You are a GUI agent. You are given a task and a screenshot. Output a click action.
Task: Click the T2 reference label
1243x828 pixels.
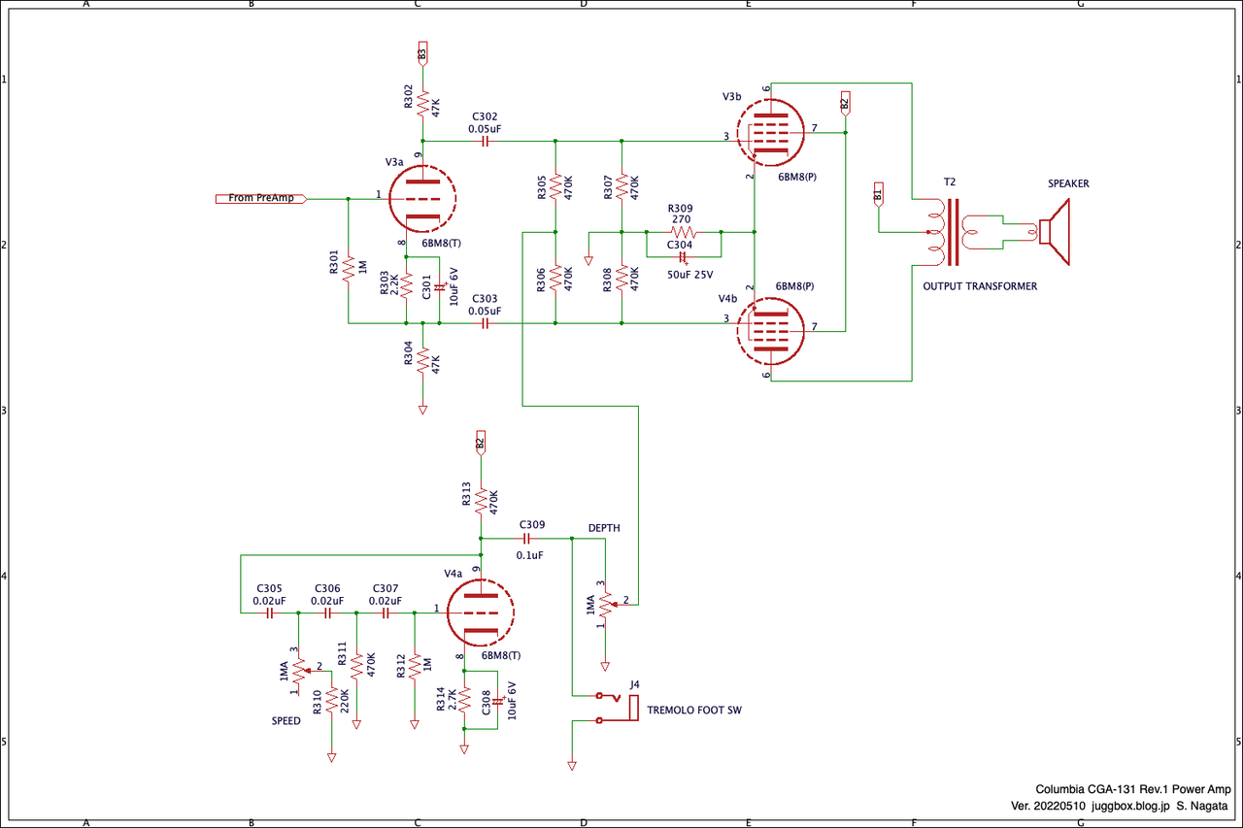[x=950, y=182]
